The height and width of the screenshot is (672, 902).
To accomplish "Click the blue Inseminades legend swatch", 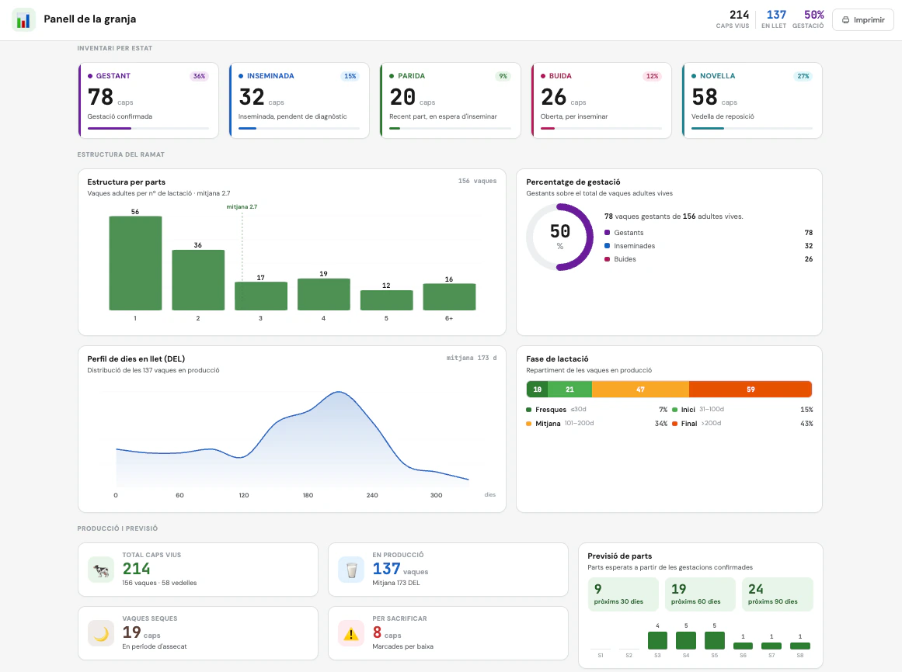I will point(607,246).
